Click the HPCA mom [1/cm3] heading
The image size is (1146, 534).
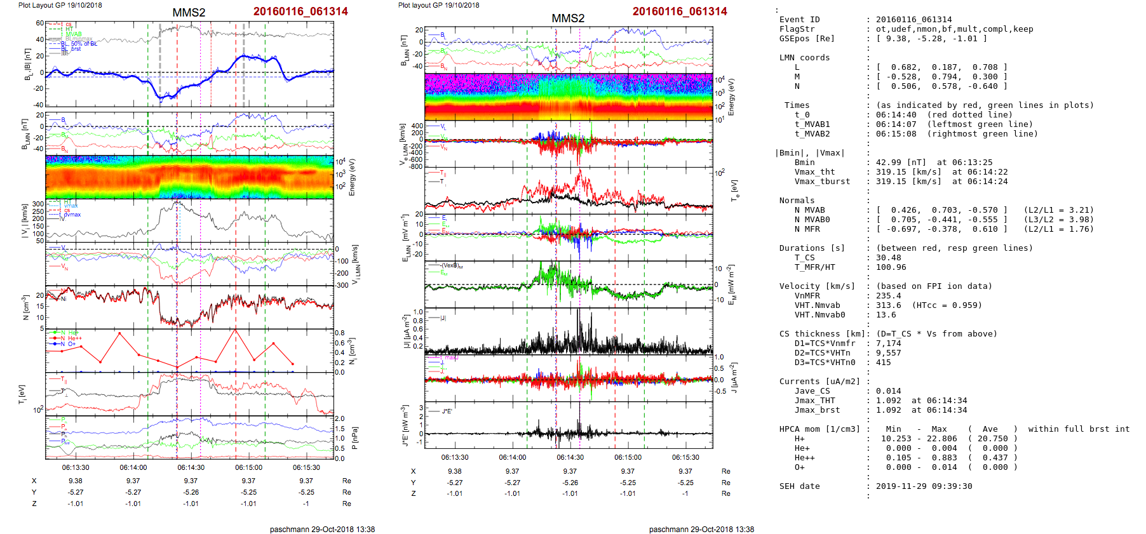point(819,429)
